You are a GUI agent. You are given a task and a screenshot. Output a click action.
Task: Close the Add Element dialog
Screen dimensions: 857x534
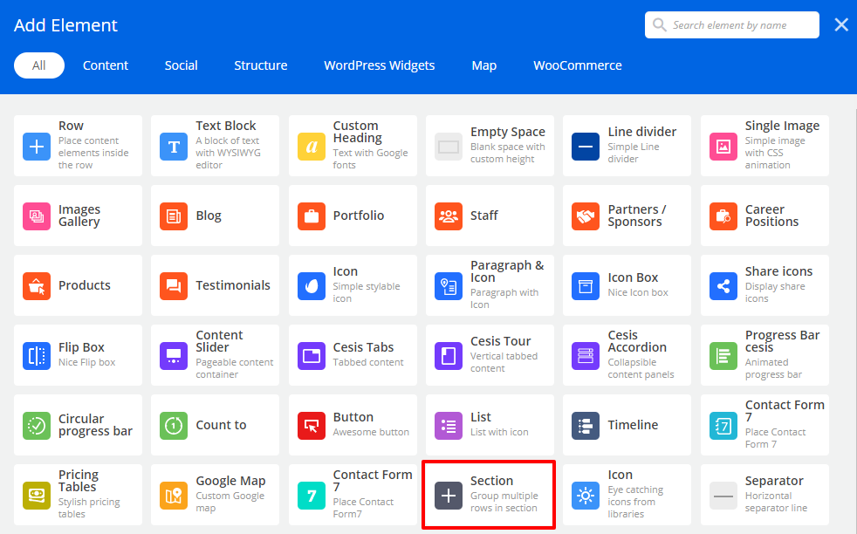[841, 25]
